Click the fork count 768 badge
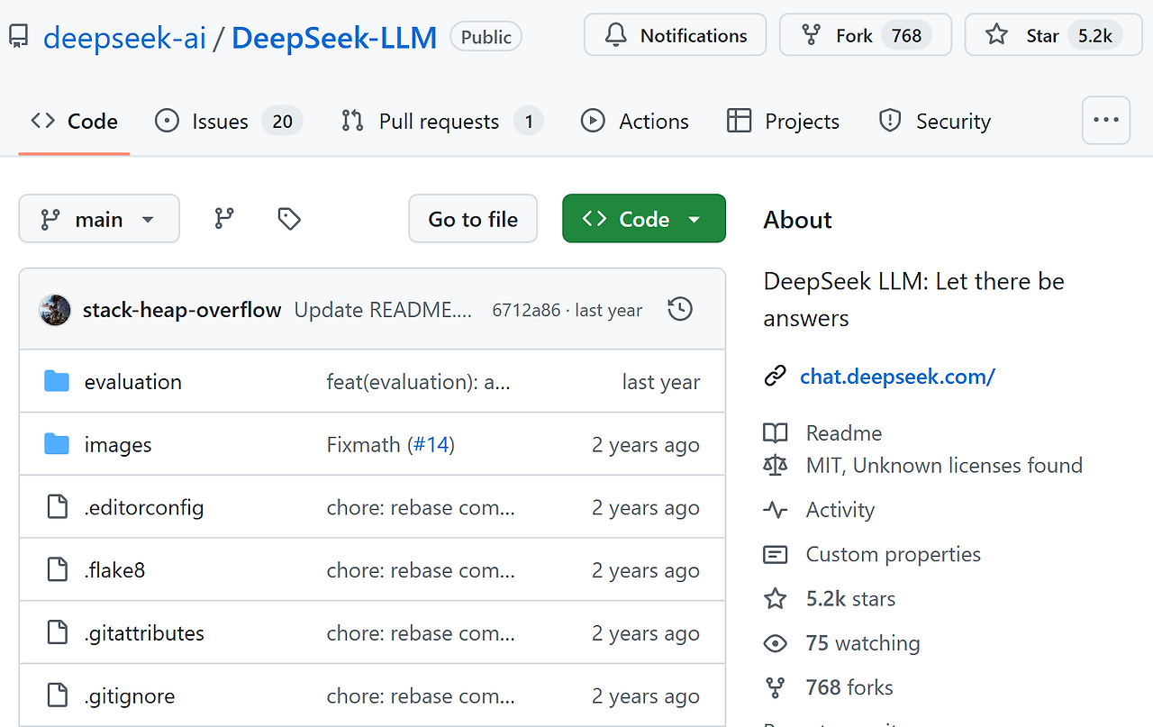Viewport: 1153px width, 727px height. [906, 35]
